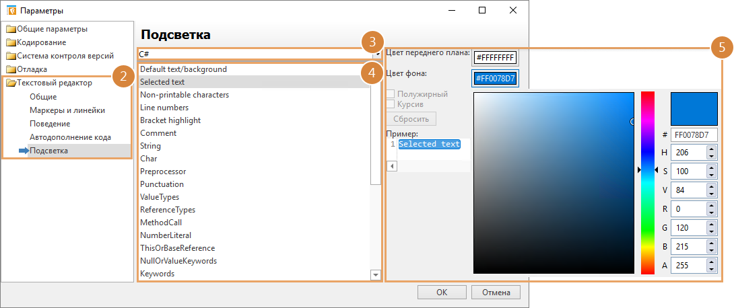The height and width of the screenshot is (308, 734).
Task: Click the Кодирование folder icon
Action: pos(10,42)
